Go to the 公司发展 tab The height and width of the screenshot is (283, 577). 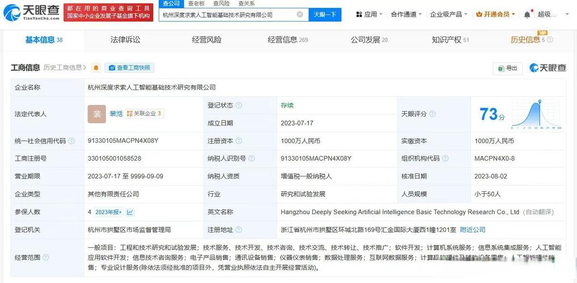coord(369,40)
